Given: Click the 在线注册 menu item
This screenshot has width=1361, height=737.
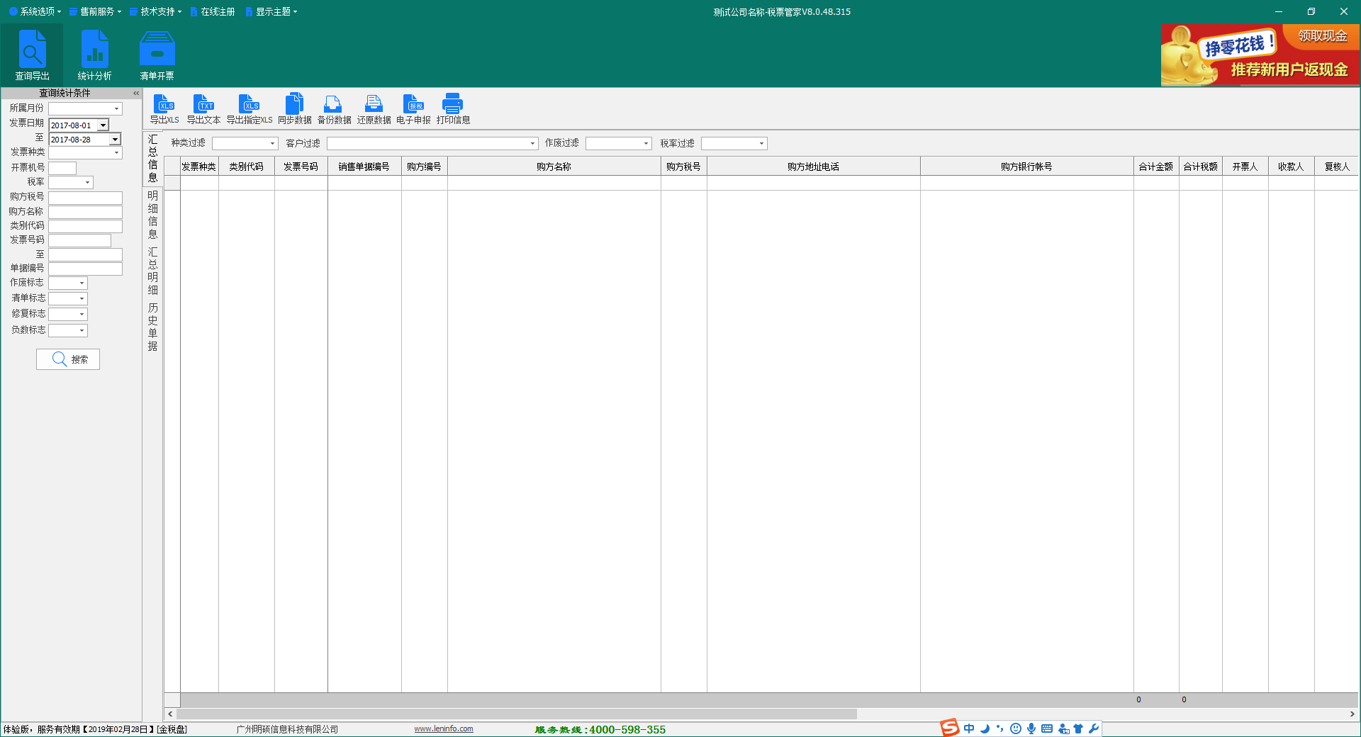Looking at the screenshot, I should point(213,11).
